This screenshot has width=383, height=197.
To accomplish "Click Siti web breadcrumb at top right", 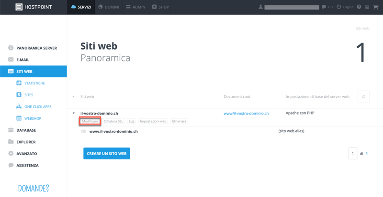I will pyautogui.click(x=362, y=28).
